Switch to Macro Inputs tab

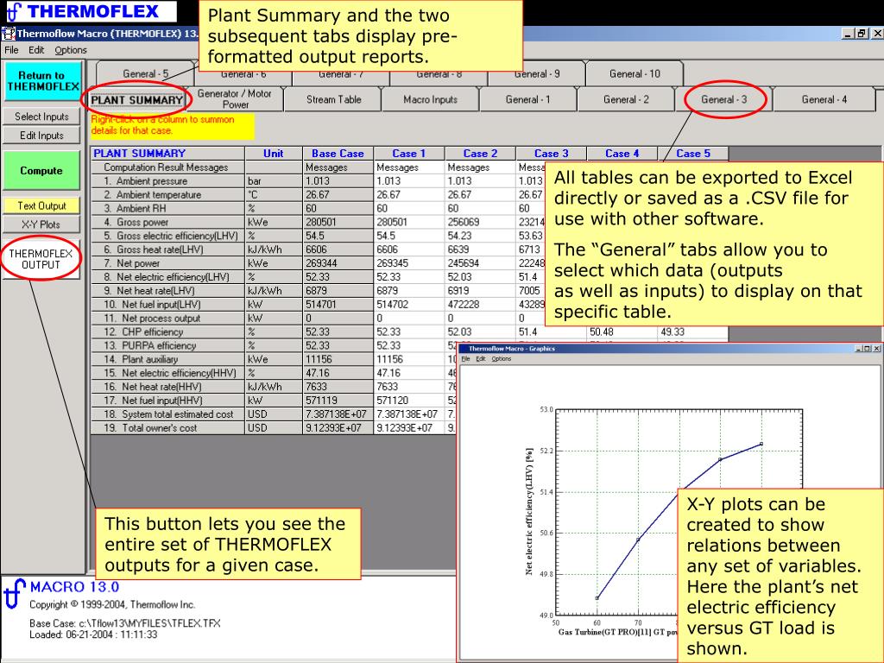(x=431, y=99)
